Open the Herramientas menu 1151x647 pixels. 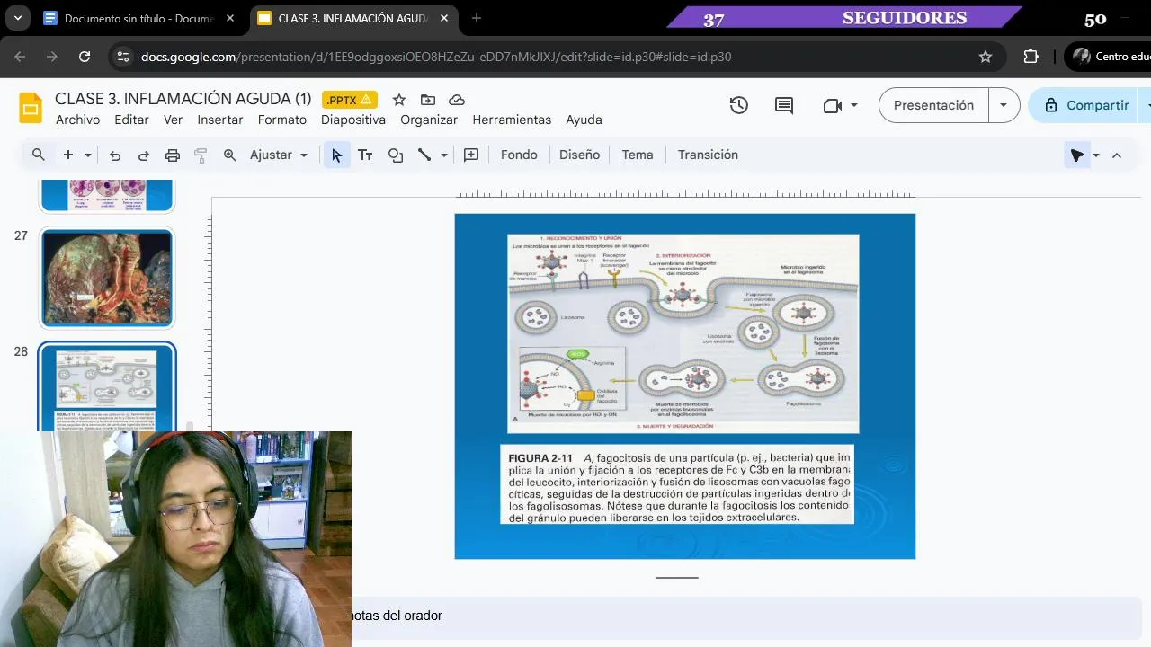[512, 120]
